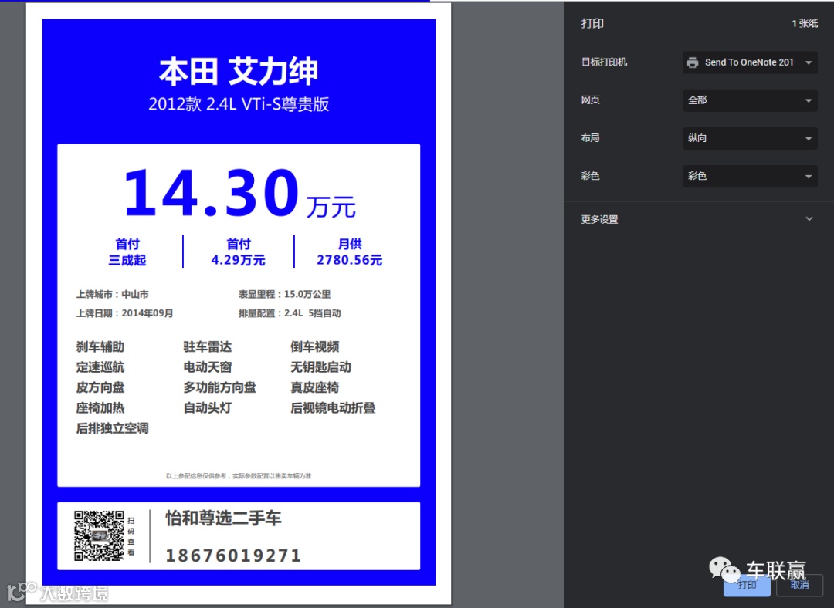The height and width of the screenshot is (608, 834).
Task: Click the text 排量配置：2.4L 5挡自动
Action: click(x=290, y=313)
